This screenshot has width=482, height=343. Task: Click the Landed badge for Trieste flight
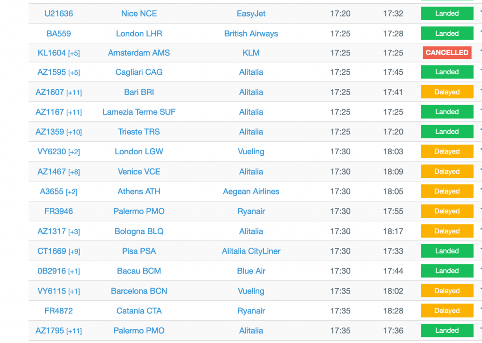coord(447,132)
